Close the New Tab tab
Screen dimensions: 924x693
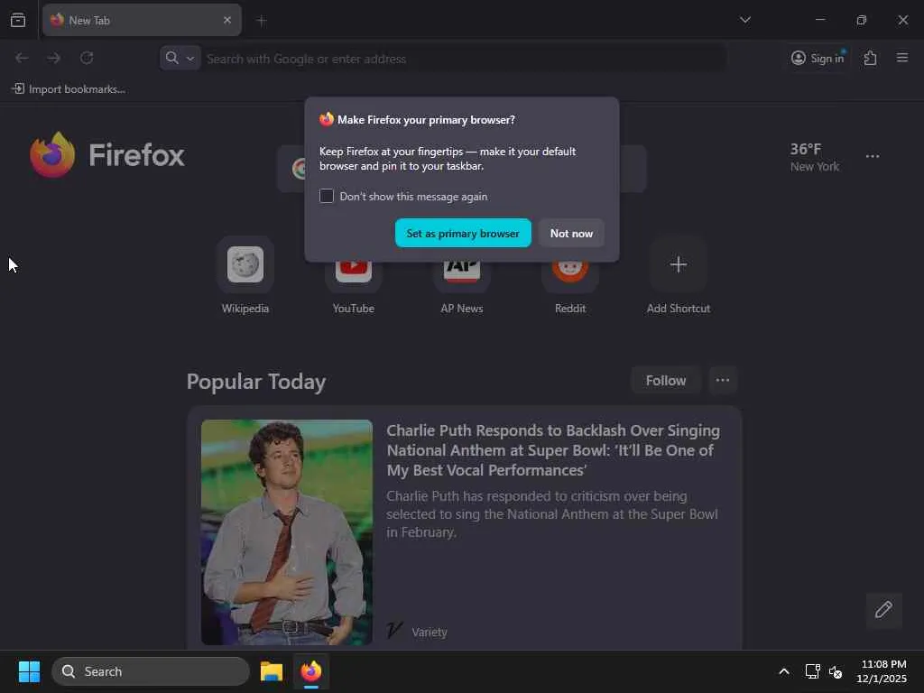pos(226,20)
